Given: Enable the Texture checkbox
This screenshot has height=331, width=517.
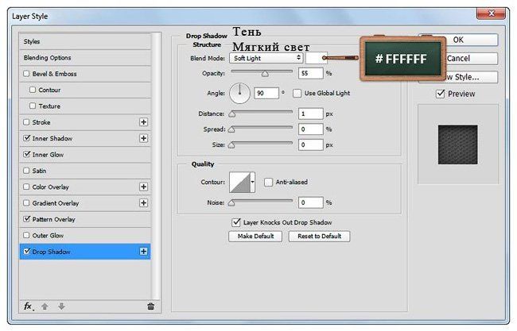Looking at the screenshot, I should pos(33,106).
